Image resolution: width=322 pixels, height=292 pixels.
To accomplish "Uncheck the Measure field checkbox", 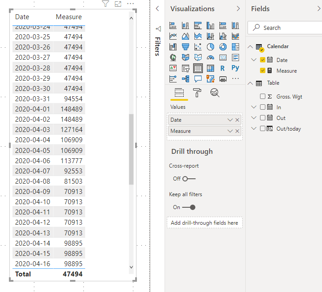I will click(x=262, y=70).
